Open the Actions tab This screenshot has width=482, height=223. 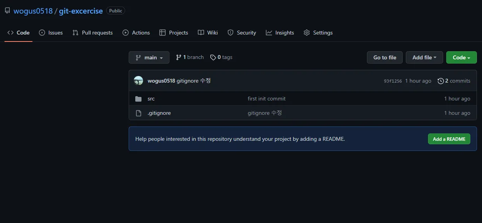click(136, 33)
